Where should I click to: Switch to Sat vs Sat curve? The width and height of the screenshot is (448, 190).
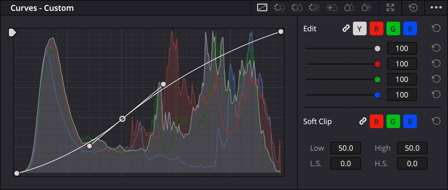pyautogui.click(x=349, y=8)
